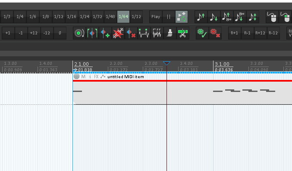The width and height of the screenshot is (292, 171).
Task: Click the stretch marker between green flags icon
Action: click(x=92, y=33)
